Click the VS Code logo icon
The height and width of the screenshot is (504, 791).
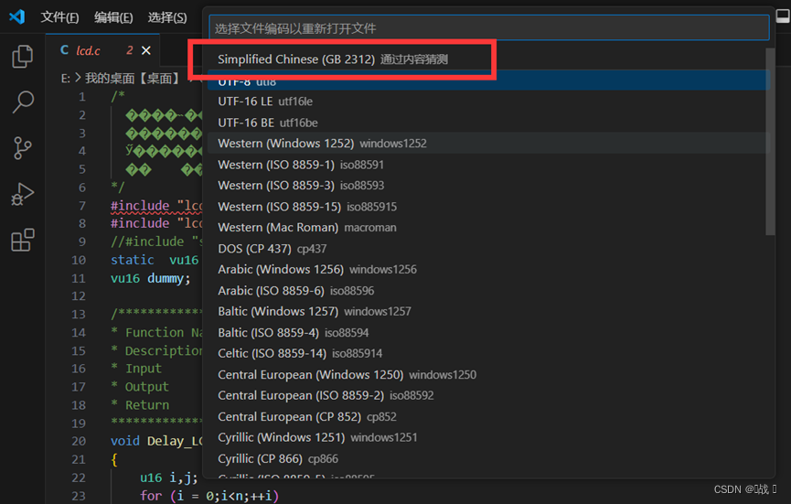17,17
